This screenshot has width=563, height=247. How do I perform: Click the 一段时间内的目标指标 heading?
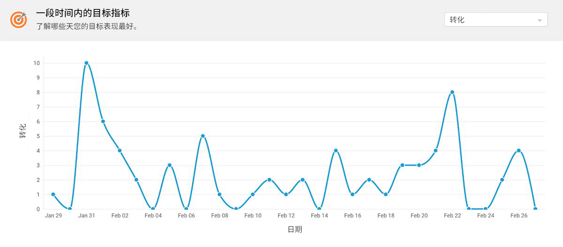pyautogui.click(x=83, y=14)
